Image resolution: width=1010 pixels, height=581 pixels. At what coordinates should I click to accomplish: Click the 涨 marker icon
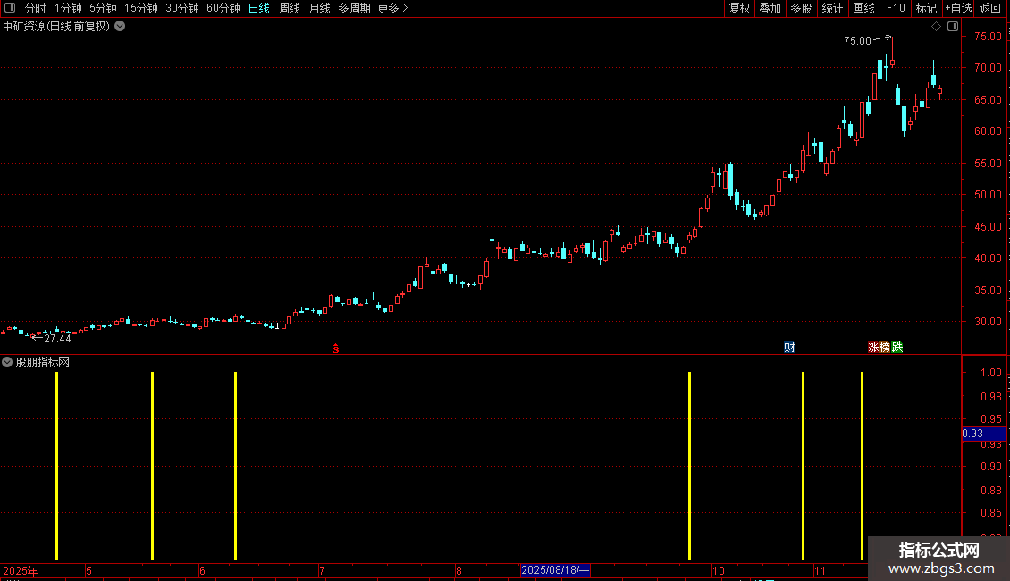pos(873,348)
